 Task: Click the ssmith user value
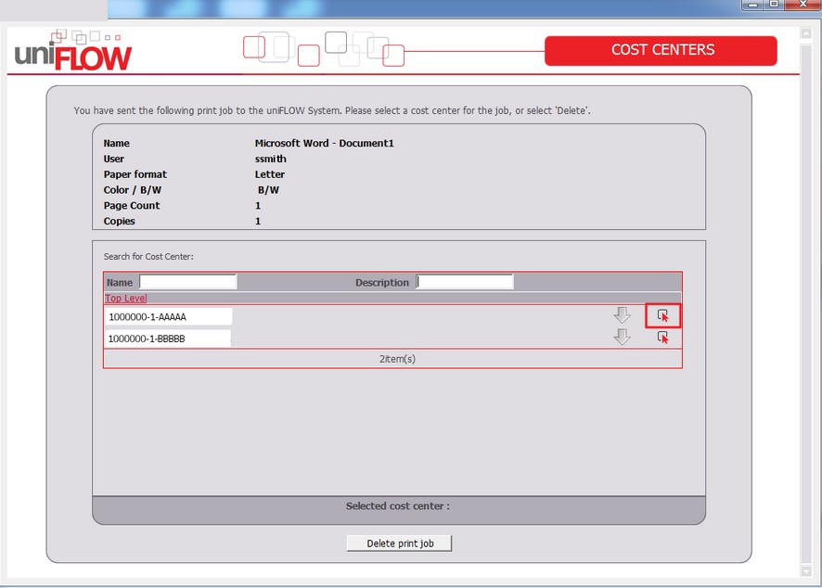tap(271, 159)
